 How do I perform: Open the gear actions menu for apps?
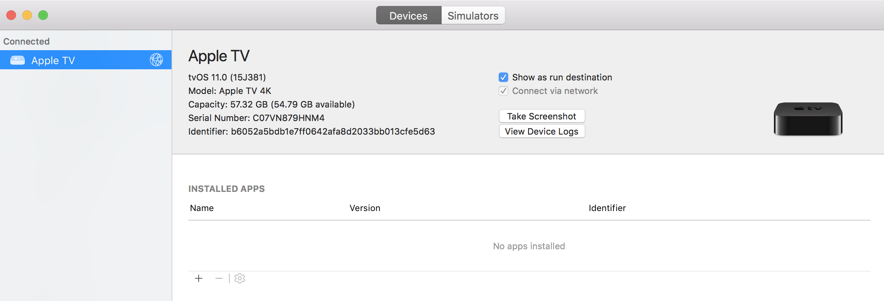[240, 278]
